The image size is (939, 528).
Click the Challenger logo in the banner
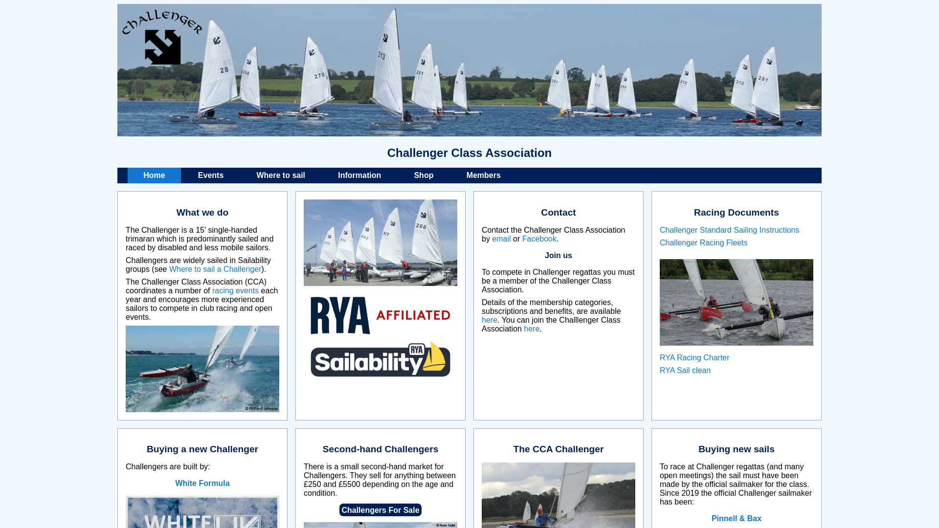pos(162,37)
